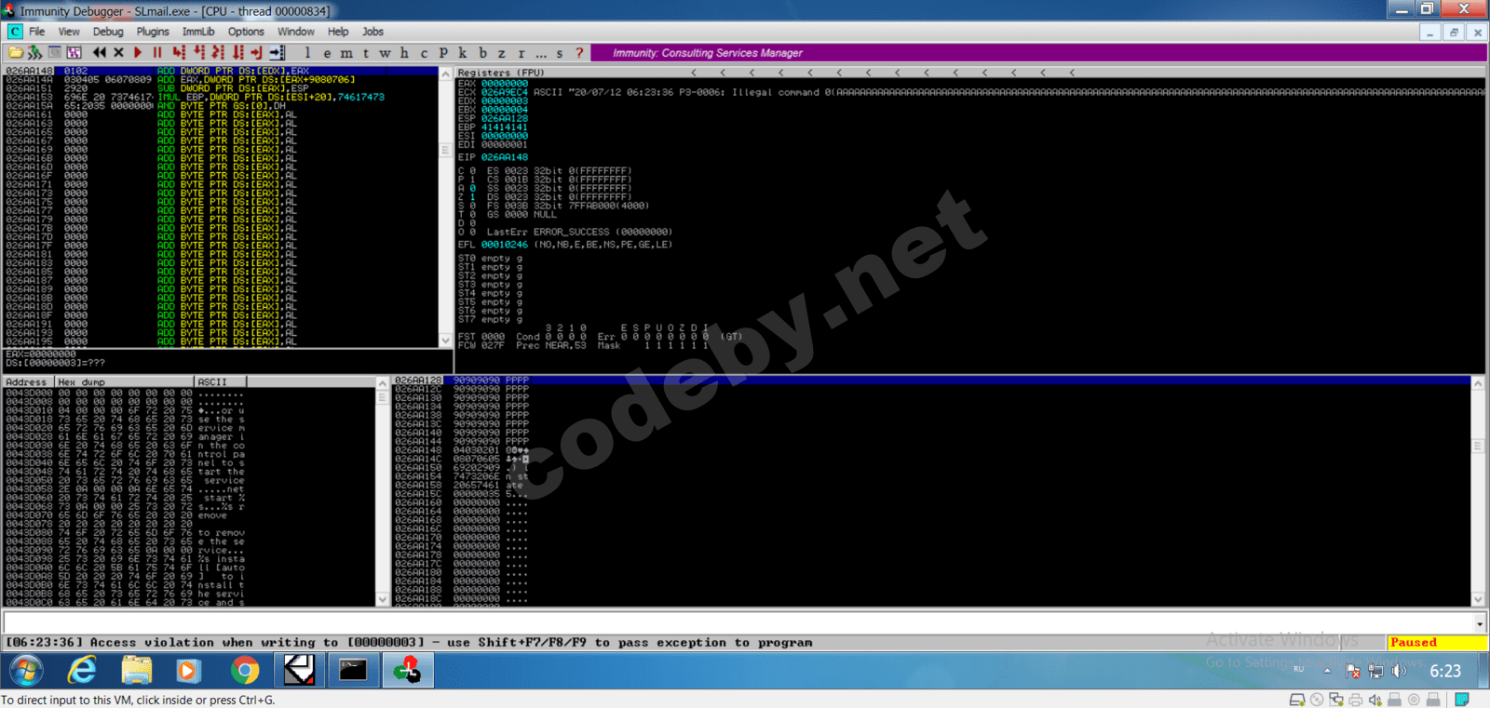
Task: Click the Address column header in dump
Action: [x=28, y=381]
